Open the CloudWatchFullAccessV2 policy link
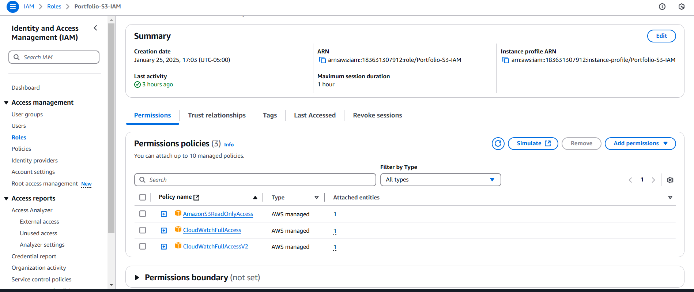This screenshot has height=292, width=694. point(215,247)
